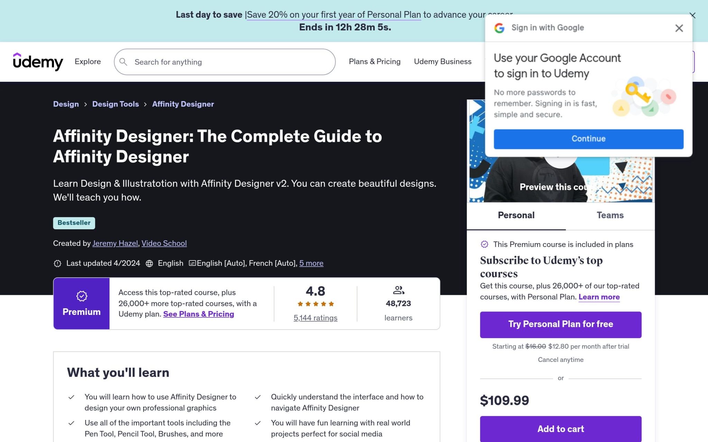Click 'Last updated 4/2024' text

coord(103,263)
